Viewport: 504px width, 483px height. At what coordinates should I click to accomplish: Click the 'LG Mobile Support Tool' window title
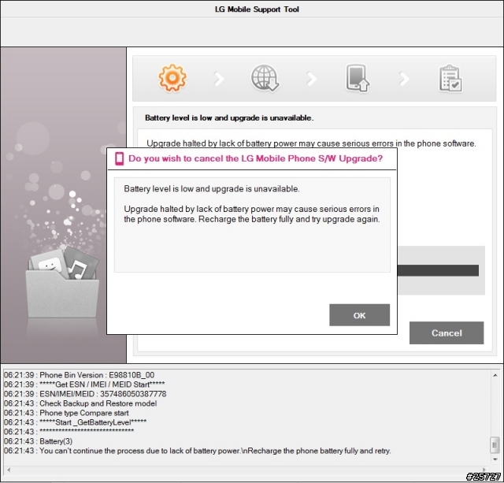[x=257, y=9]
